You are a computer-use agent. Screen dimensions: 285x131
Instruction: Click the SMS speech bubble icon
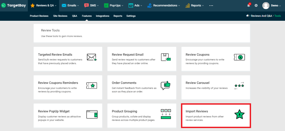click(87, 5)
